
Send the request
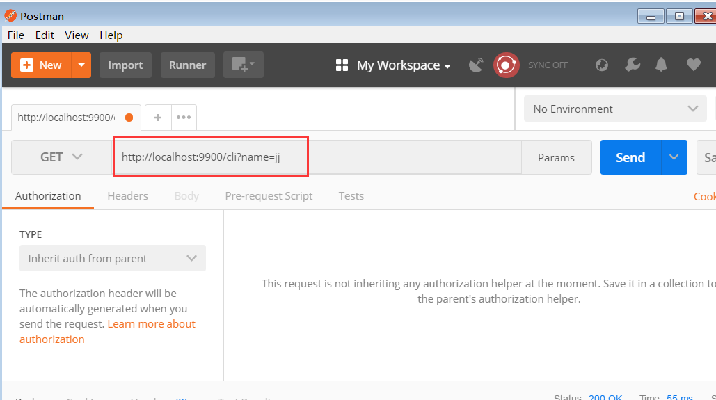click(x=630, y=157)
